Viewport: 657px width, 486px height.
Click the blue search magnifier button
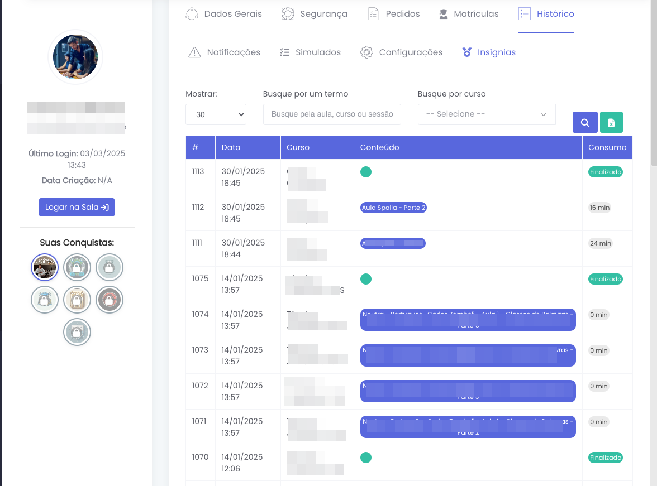pyautogui.click(x=585, y=123)
